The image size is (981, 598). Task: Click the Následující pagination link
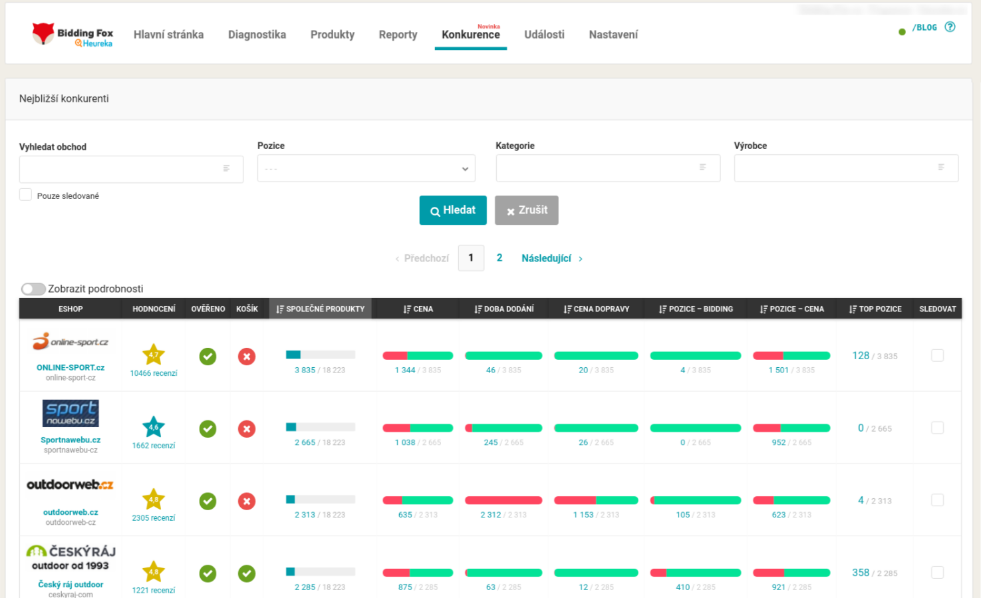(552, 258)
